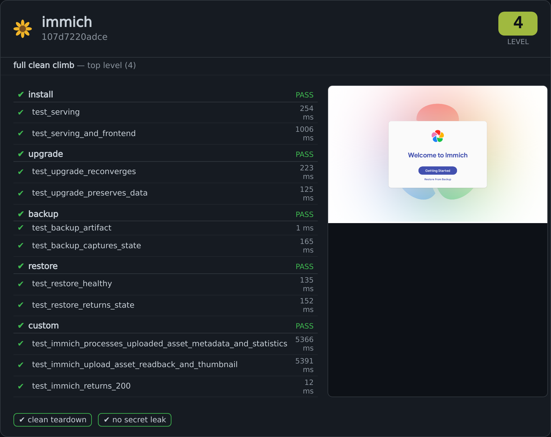Click the 1006 ms duration value
Image resolution: width=551 pixels, height=437 pixels.
304,134
